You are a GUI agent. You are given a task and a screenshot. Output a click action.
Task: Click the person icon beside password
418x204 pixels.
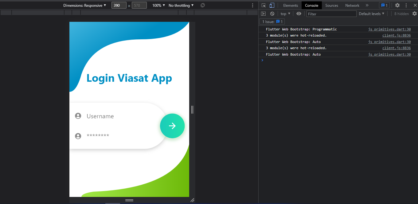coord(78,136)
